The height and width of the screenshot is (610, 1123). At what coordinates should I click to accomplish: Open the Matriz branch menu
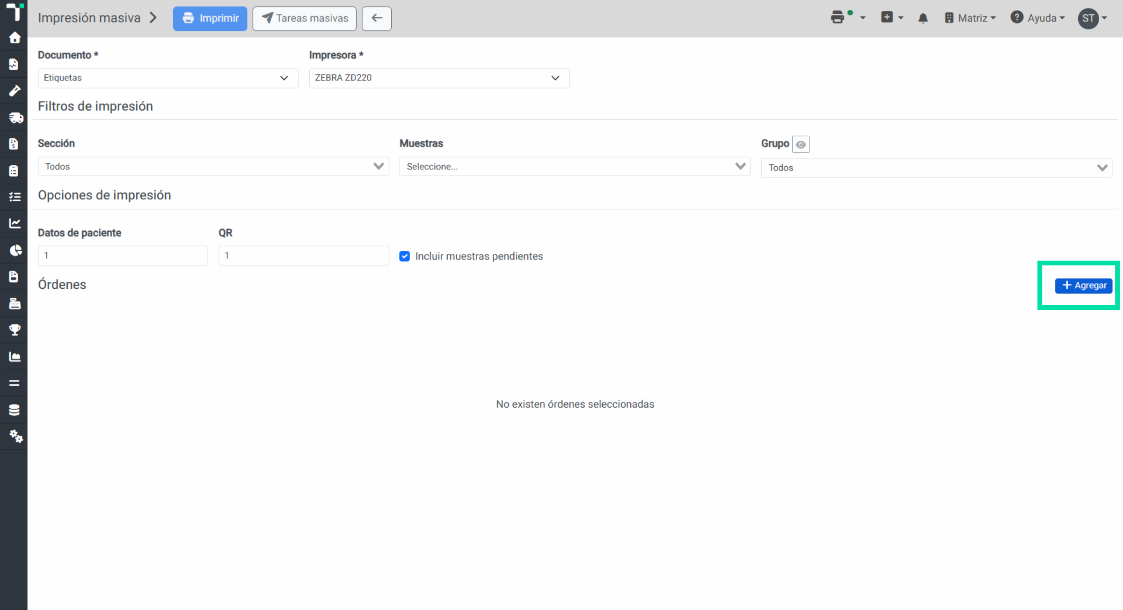click(x=970, y=18)
